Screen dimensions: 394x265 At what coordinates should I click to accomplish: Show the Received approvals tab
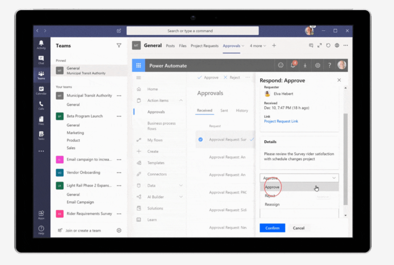[x=204, y=111]
